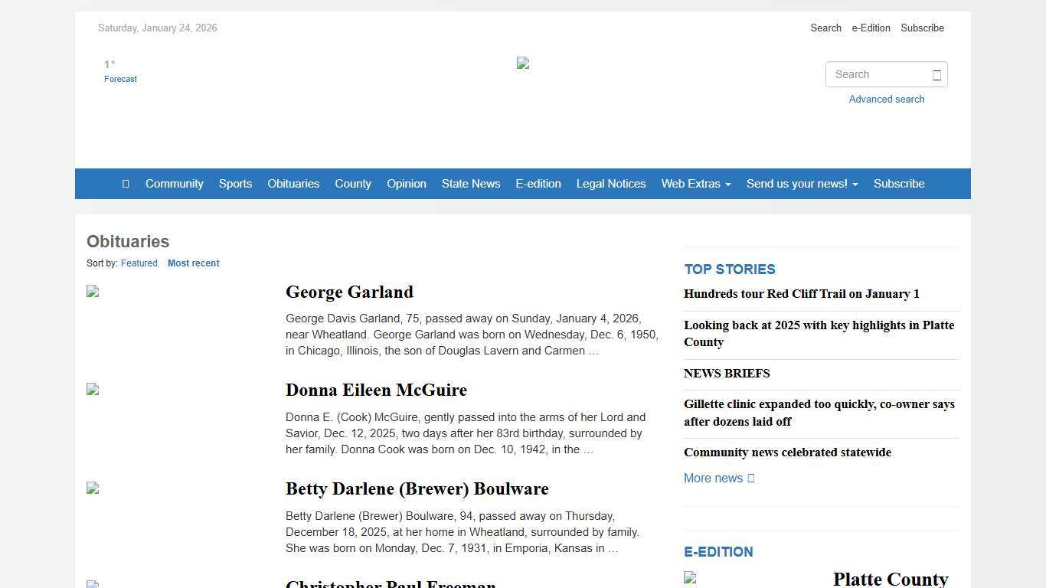Select Most recent sort option

193,263
